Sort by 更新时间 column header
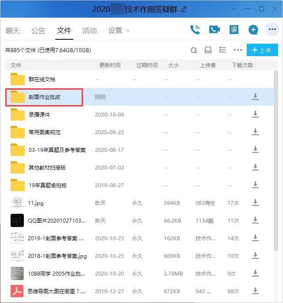283x303 pixels. [110, 65]
